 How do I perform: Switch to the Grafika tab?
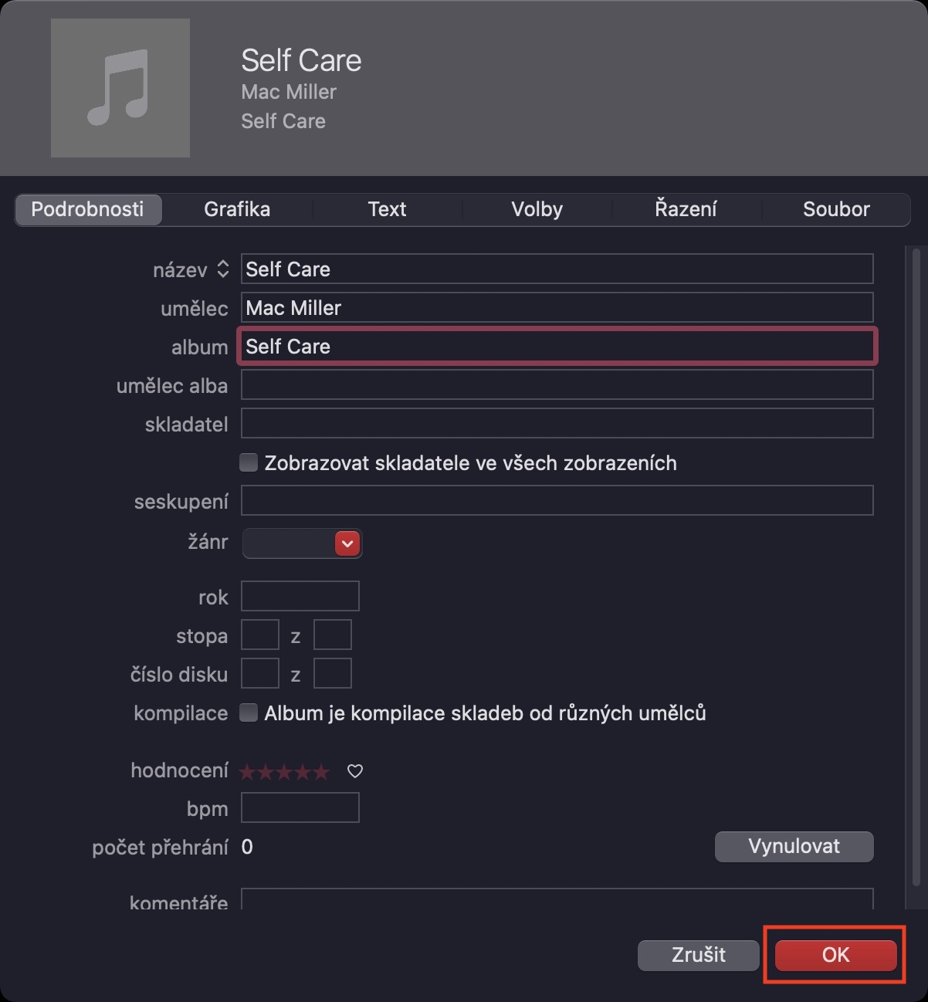237,209
